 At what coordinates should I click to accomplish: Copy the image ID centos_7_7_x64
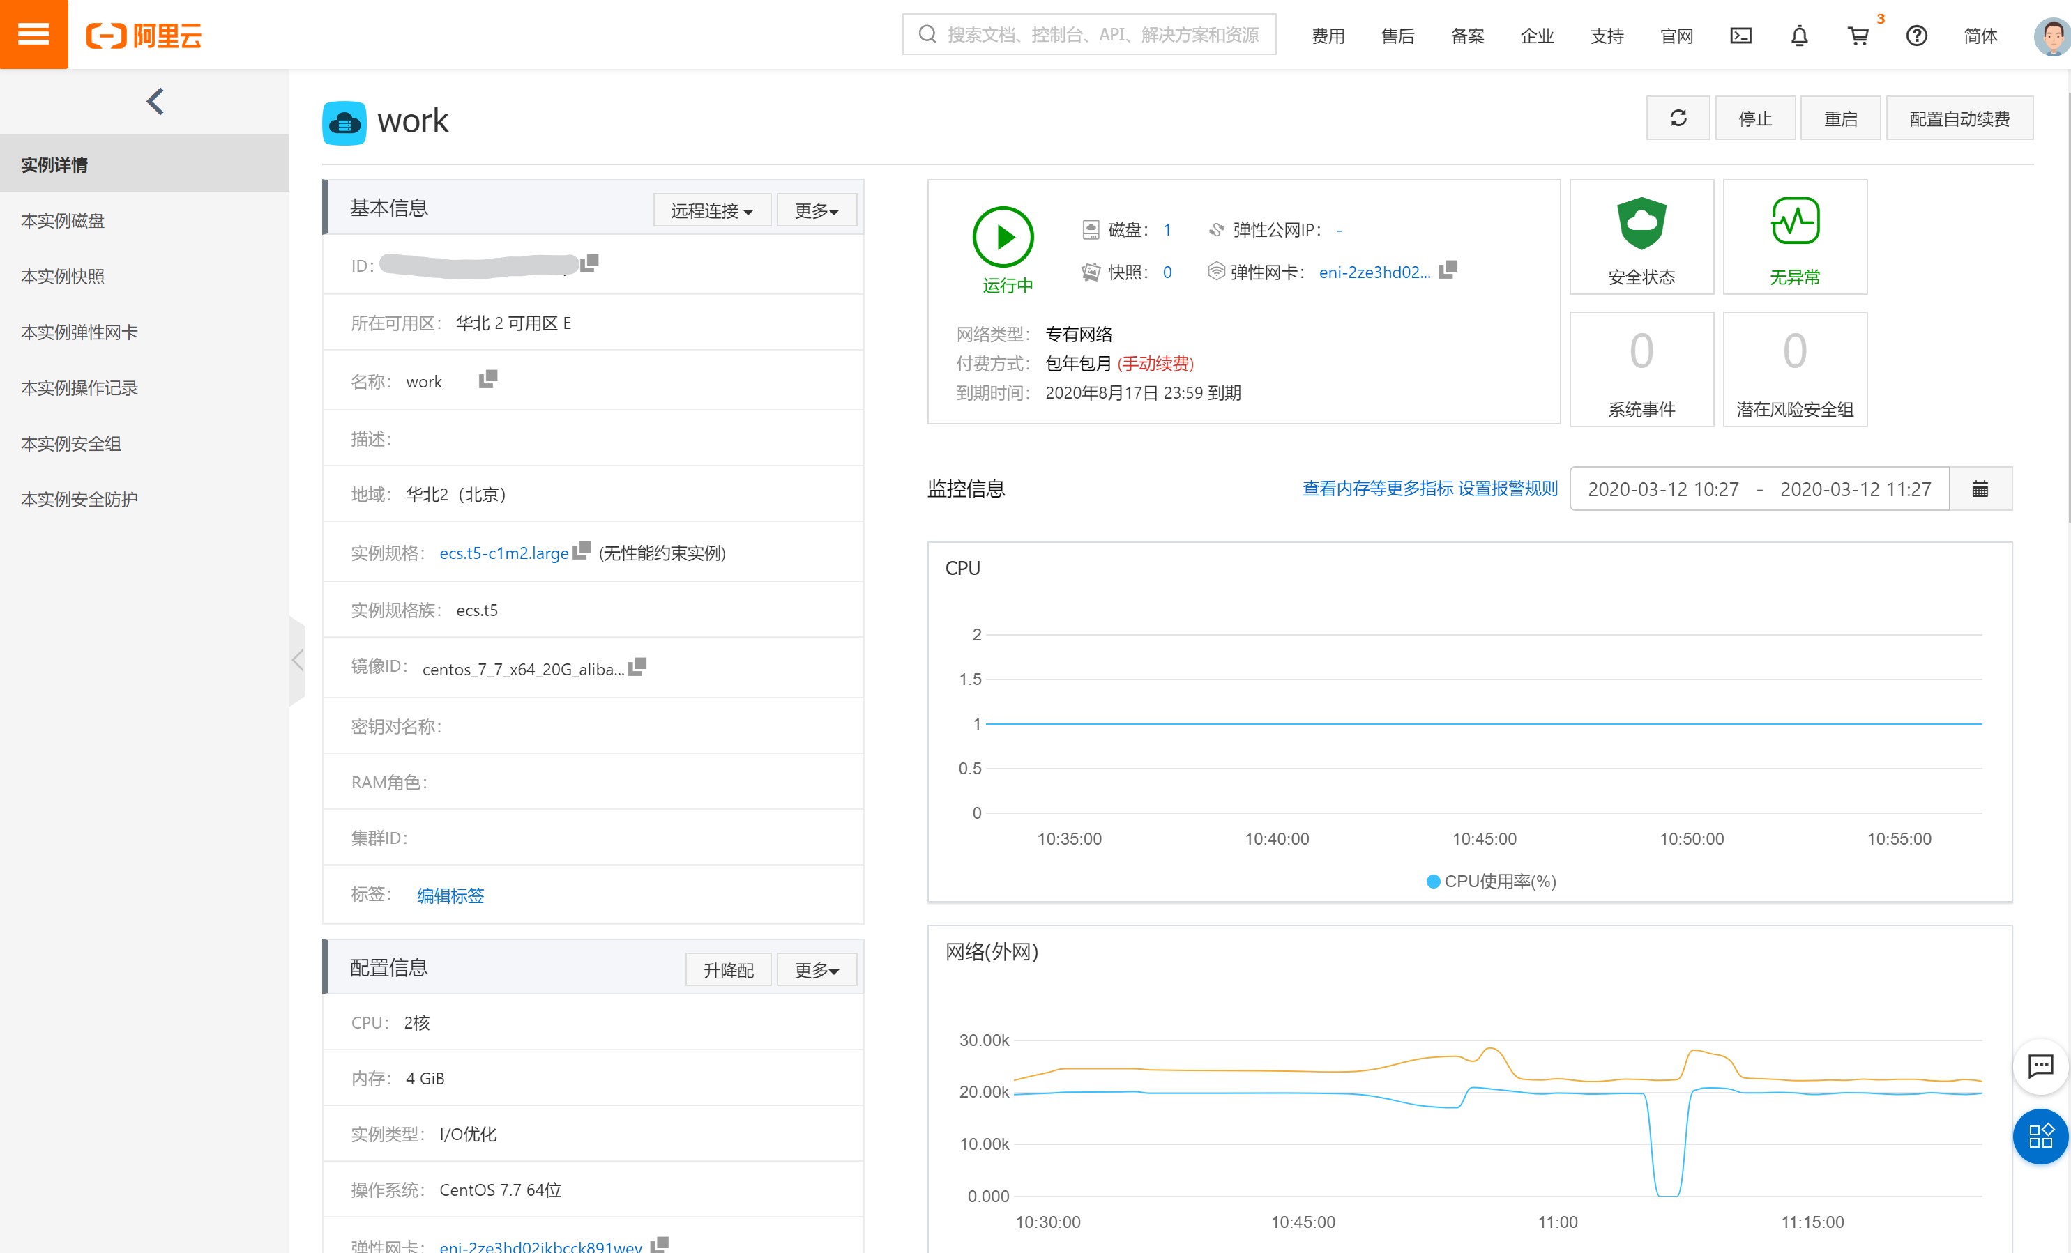pos(637,667)
